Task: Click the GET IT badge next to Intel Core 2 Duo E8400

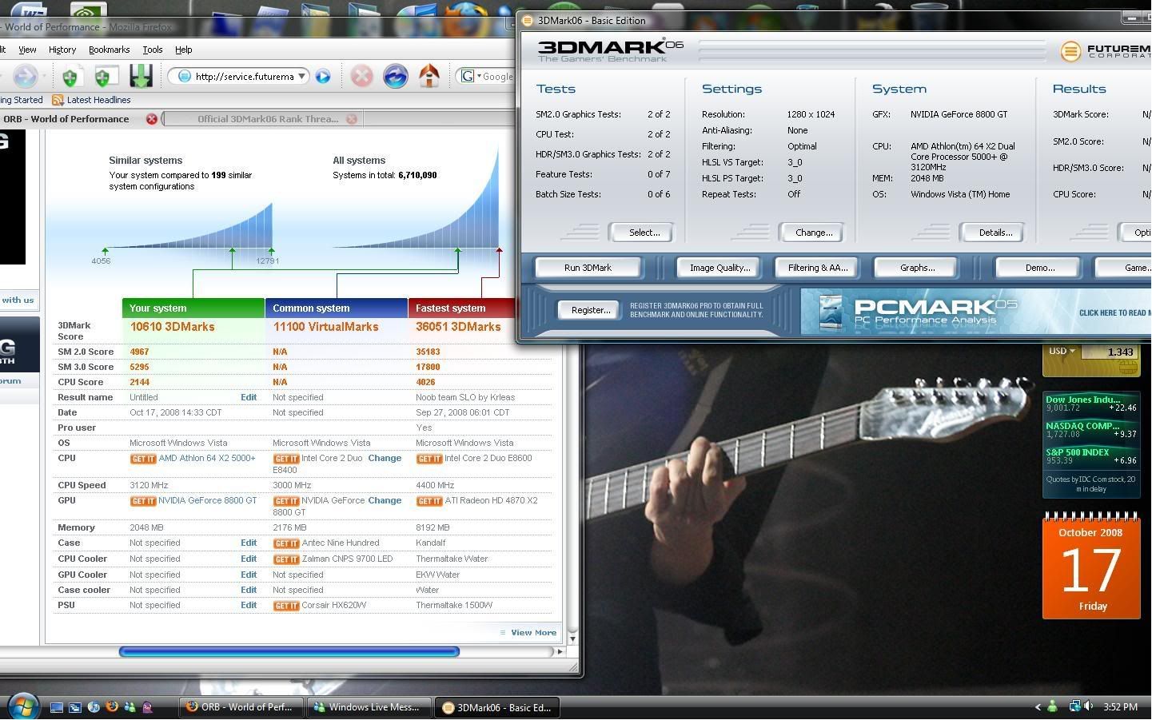Action: pyautogui.click(x=286, y=459)
